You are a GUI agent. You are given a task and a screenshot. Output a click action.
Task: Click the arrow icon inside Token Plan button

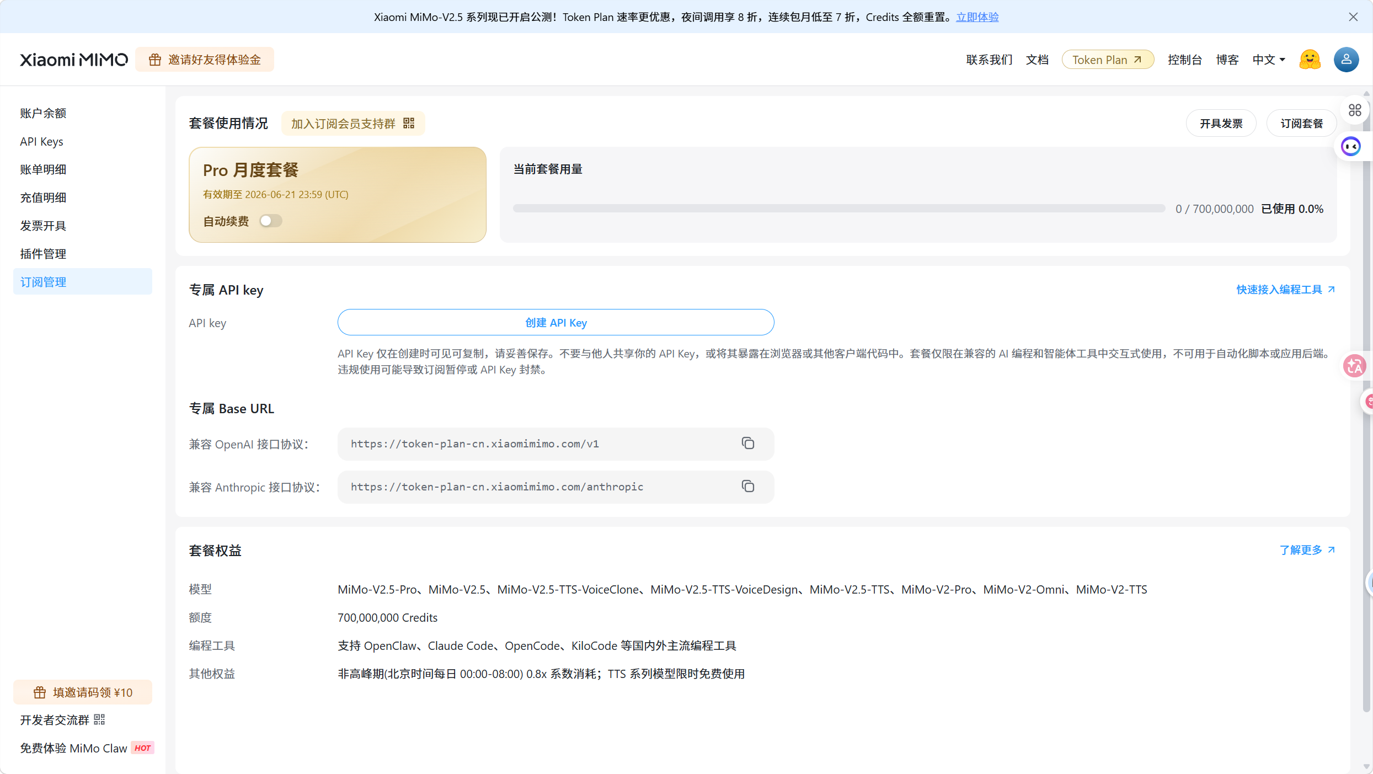(x=1138, y=60)
